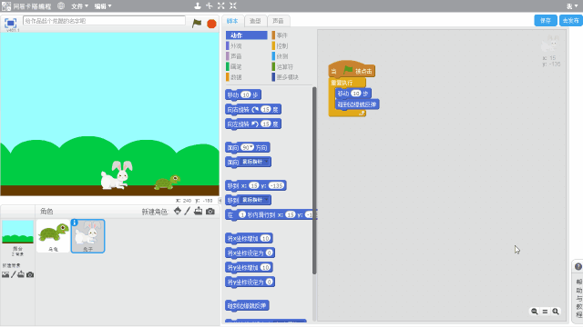Open the 我 account dropdown
Screen dimensions: 583x327
tap(572, 6)
